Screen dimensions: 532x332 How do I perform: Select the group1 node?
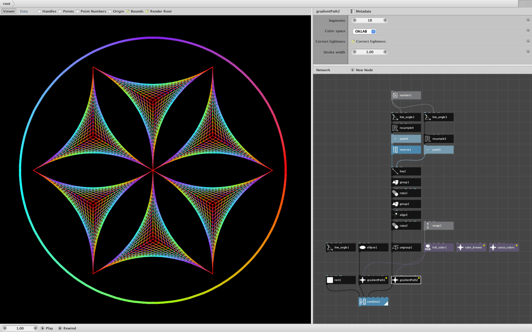pos(406,182)
